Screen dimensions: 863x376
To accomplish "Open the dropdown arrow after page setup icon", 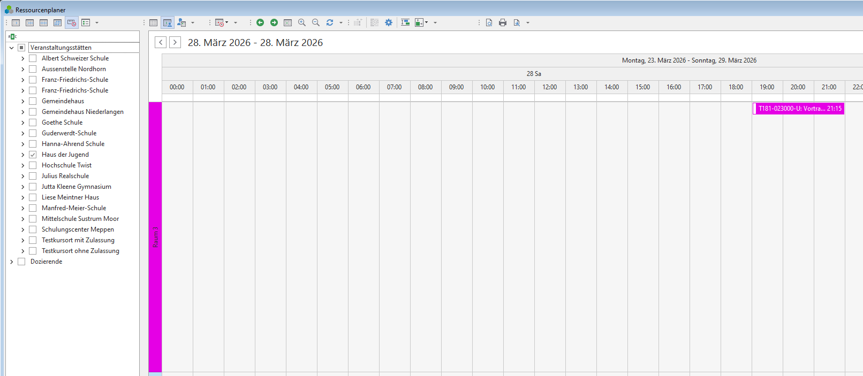I will pos(528,22).
